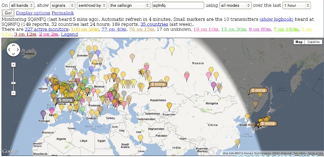Click the callsign text field containing sq9nfq

pyautogui.click(x=177, y=5)
